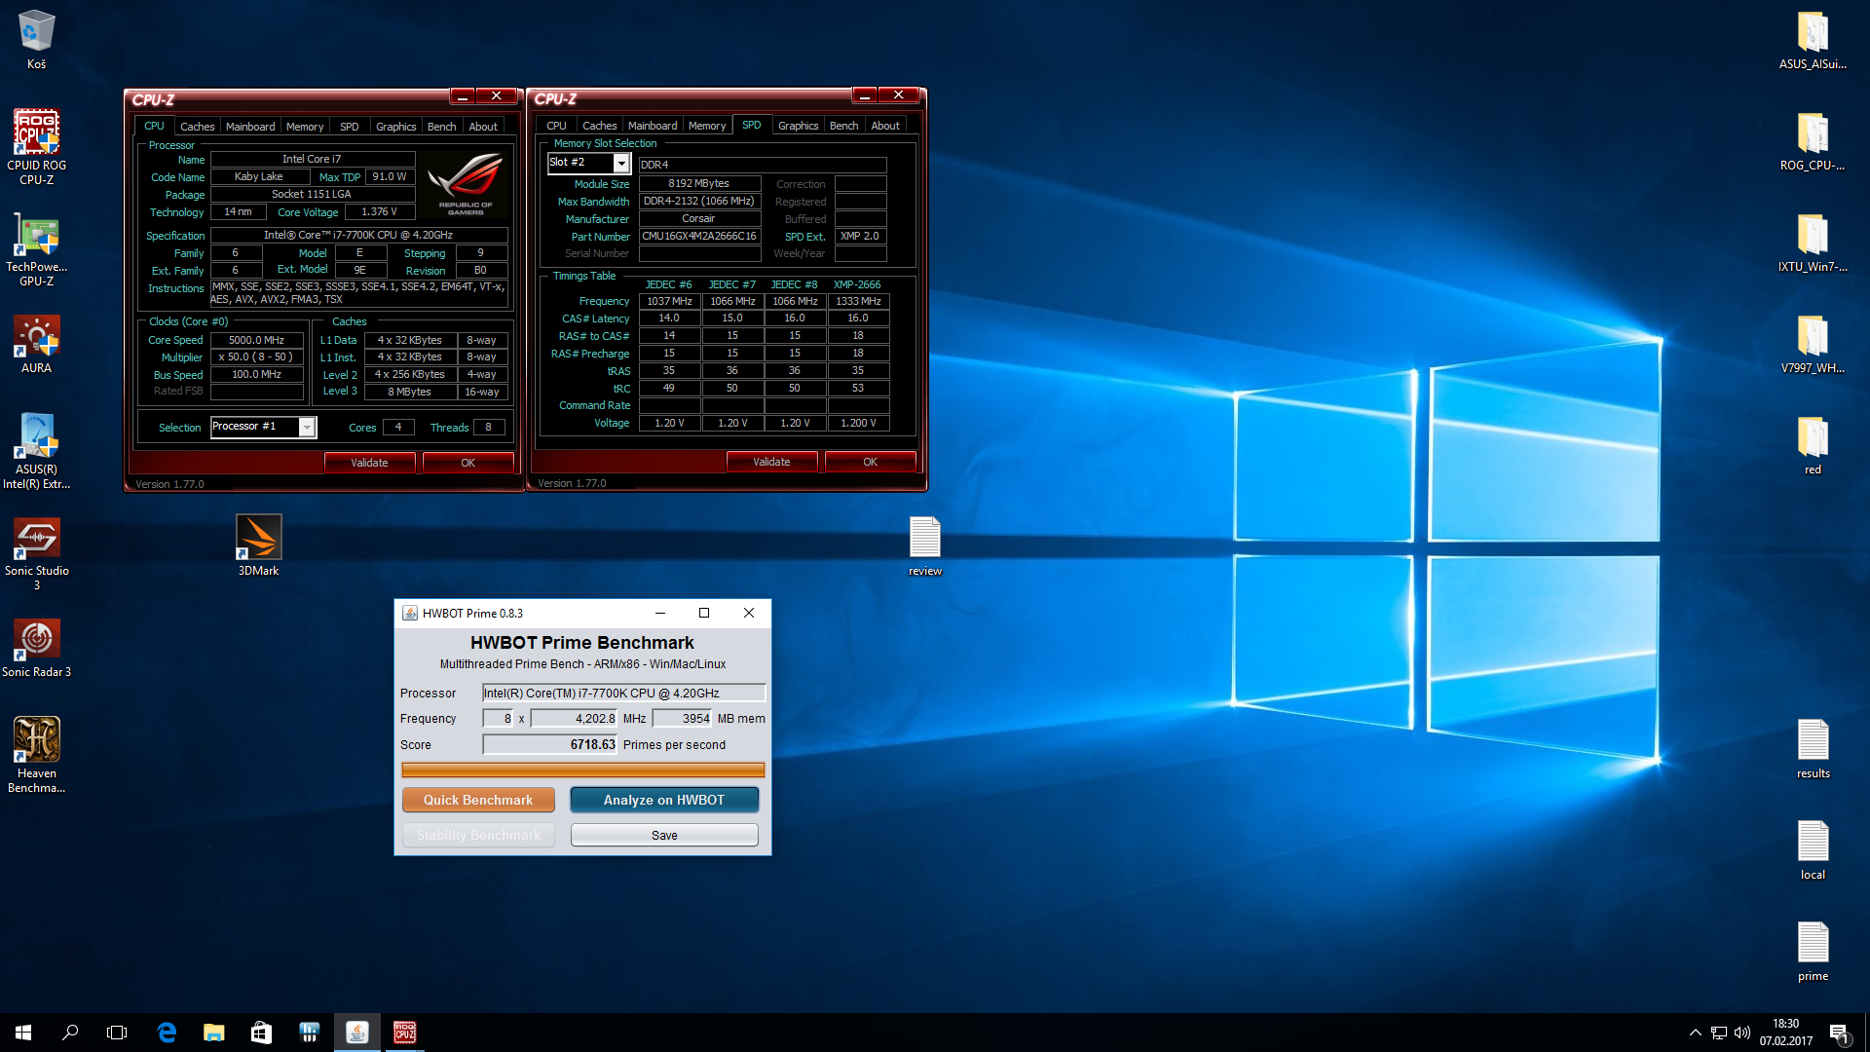Image resolution: width=1870 pixels, height=1052 pixels.
Task: Click the 4,202.8 MHz frequency field
Action: point(574,719)
